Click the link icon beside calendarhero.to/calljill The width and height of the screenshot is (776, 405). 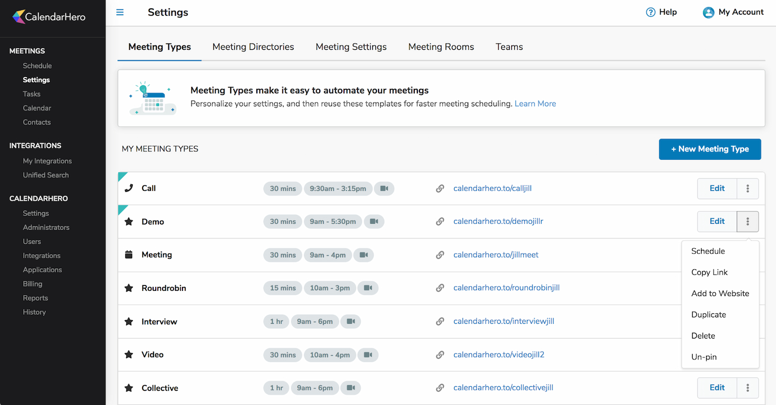click(440, 189)
